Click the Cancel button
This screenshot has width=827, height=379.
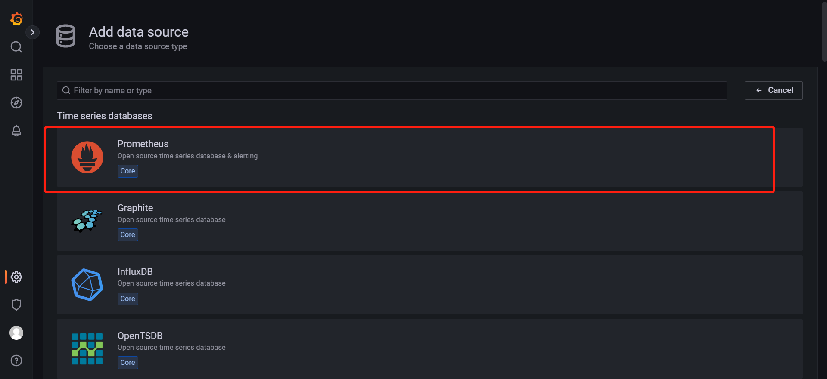click(x=774, y=90)
